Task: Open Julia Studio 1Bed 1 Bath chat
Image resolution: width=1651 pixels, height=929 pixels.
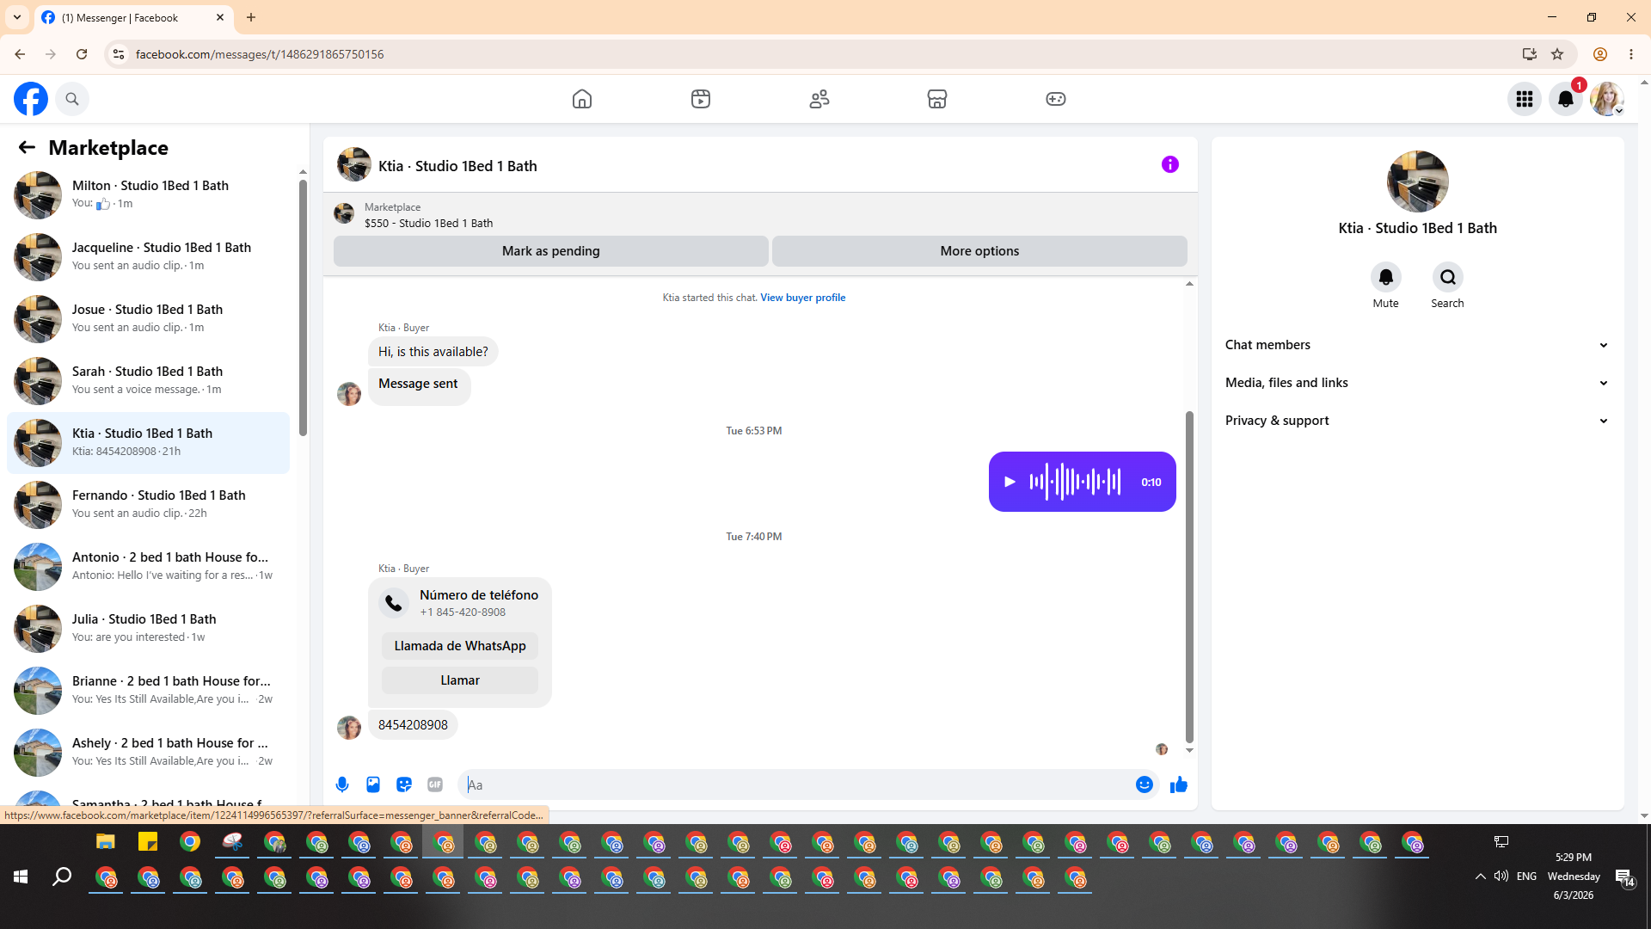Action: (149, 629)
